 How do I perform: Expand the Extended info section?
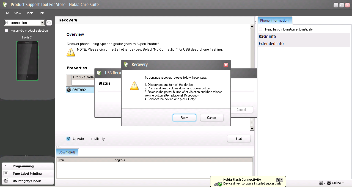click(271, 43)
